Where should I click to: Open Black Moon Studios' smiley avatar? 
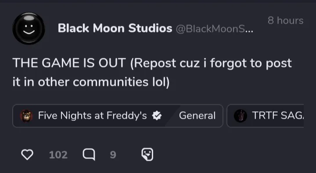click(29, 28)
